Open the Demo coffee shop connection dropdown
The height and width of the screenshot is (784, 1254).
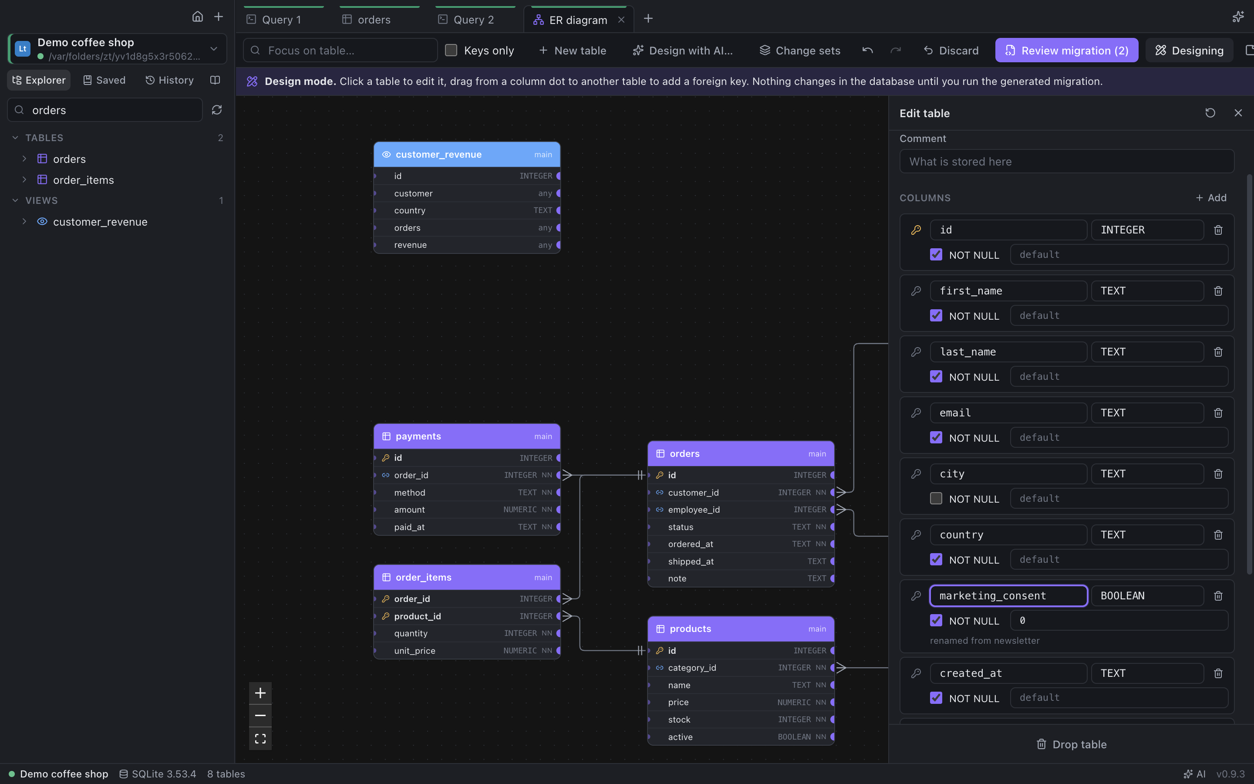point(118,49)
